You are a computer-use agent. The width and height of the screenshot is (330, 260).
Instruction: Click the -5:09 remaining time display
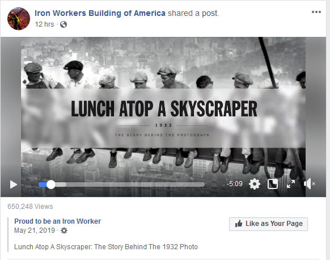coord(234,184)
